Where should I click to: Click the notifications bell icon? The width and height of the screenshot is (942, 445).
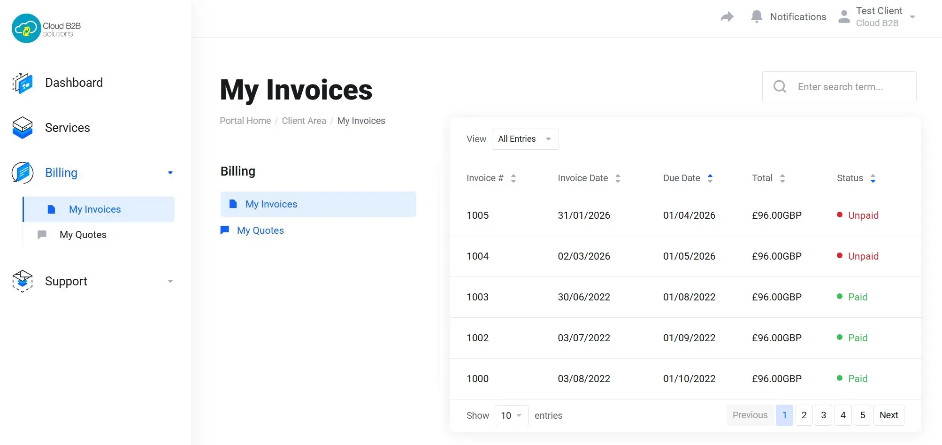[x=757, y=17]
